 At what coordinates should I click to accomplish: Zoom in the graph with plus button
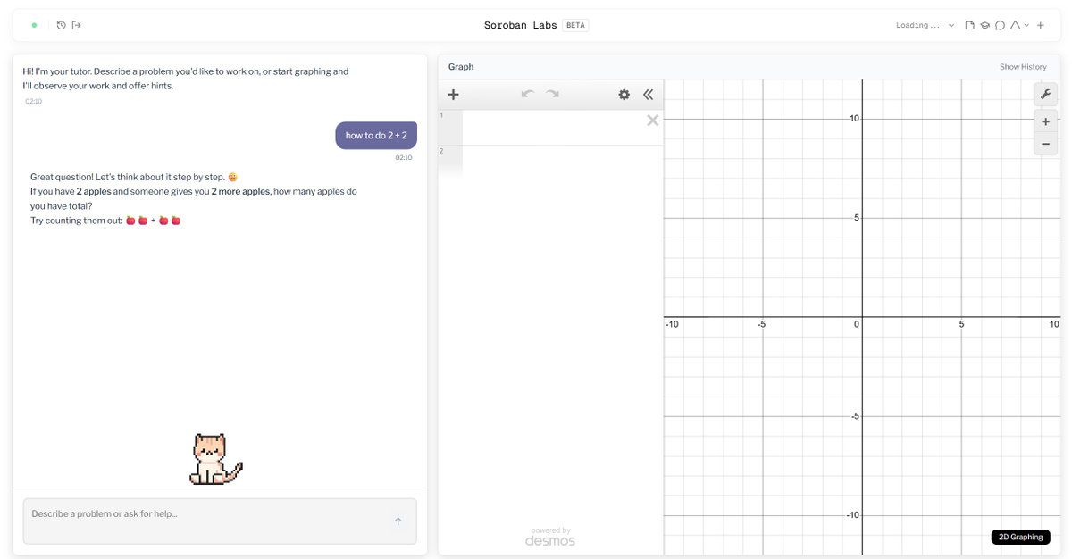(1046, 122)
